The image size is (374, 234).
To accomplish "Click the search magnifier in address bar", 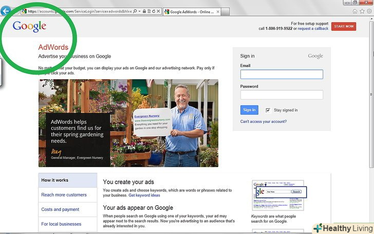I will pos(135,11).
